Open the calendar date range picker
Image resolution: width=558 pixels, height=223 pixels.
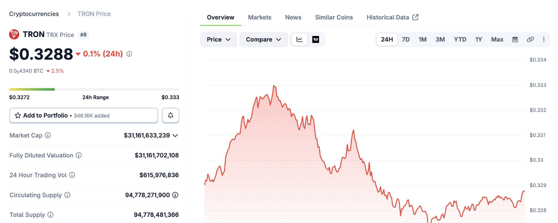(x=515, y=40)
